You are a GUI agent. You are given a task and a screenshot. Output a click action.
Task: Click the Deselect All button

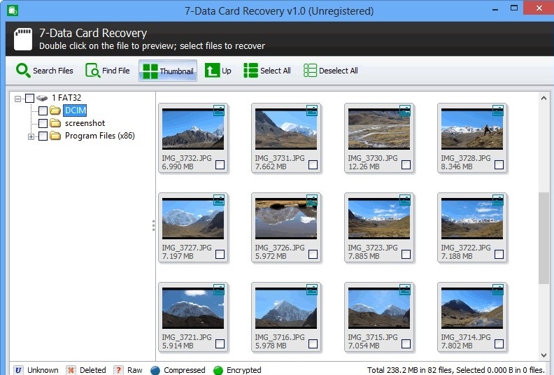pos(330,71)
